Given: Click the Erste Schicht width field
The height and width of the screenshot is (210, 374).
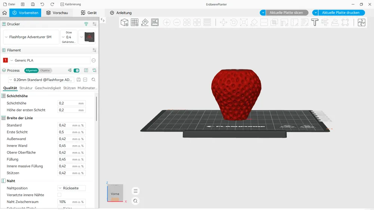Looking at the screenshot, I should coord(71,132).
